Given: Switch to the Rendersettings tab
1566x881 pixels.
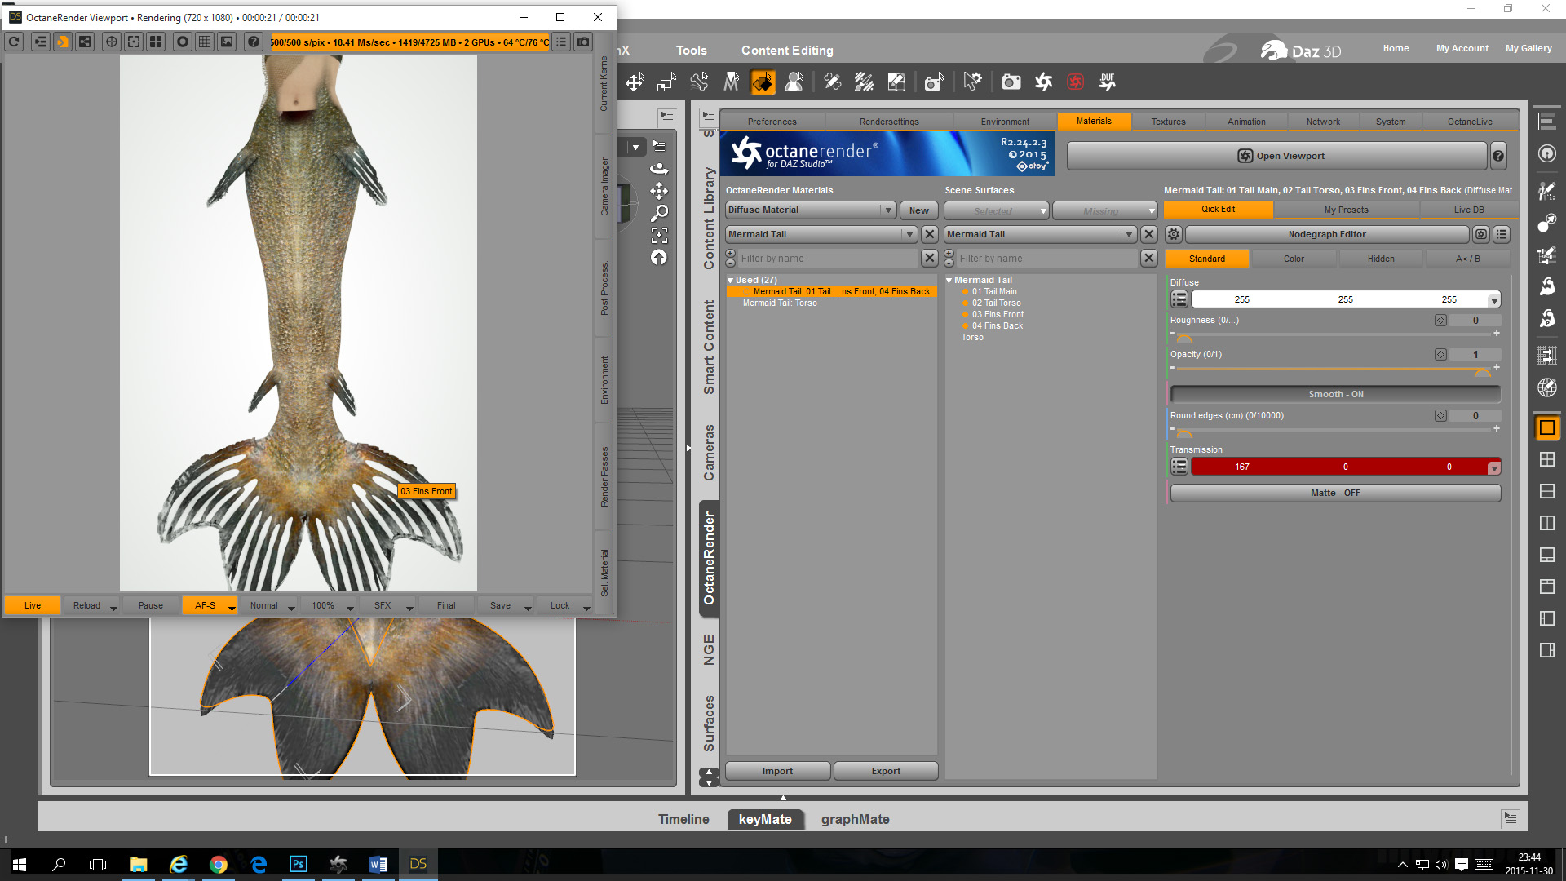Looking at the screenshot, I should [888, 122].
